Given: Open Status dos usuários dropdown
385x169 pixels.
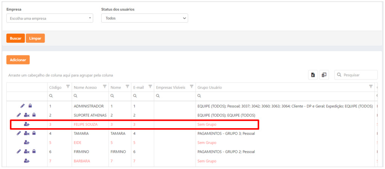Looking at the screenshot, I should click(145, 18).
